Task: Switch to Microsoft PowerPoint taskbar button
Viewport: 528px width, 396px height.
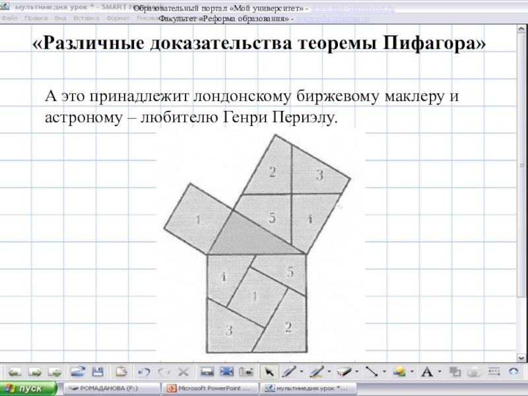Action: 210,389
